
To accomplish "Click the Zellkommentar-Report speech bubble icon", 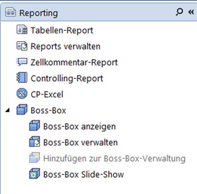I will (22, 62).
